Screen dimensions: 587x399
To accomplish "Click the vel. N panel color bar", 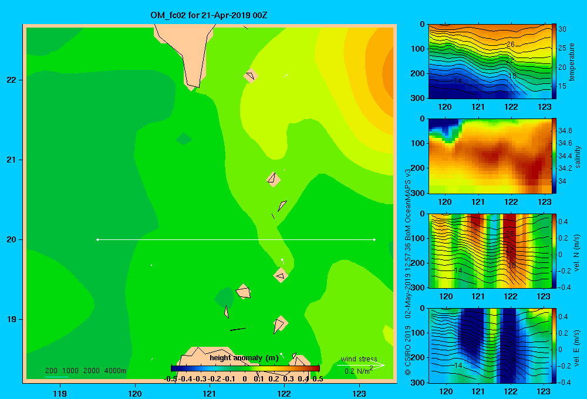I will tap(554, 251).
